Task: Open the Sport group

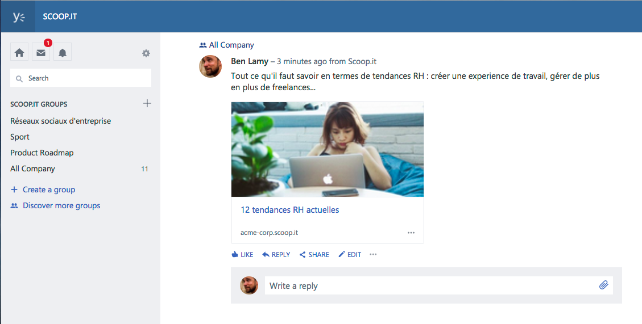Action: click(20, 137)
